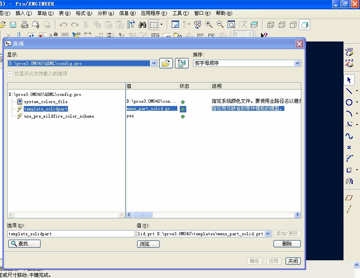Toggle 仅显示从文件载入的选项 checkbox
Image resolution: width=360 pixels, height=278 pixels.
point(10,74)
